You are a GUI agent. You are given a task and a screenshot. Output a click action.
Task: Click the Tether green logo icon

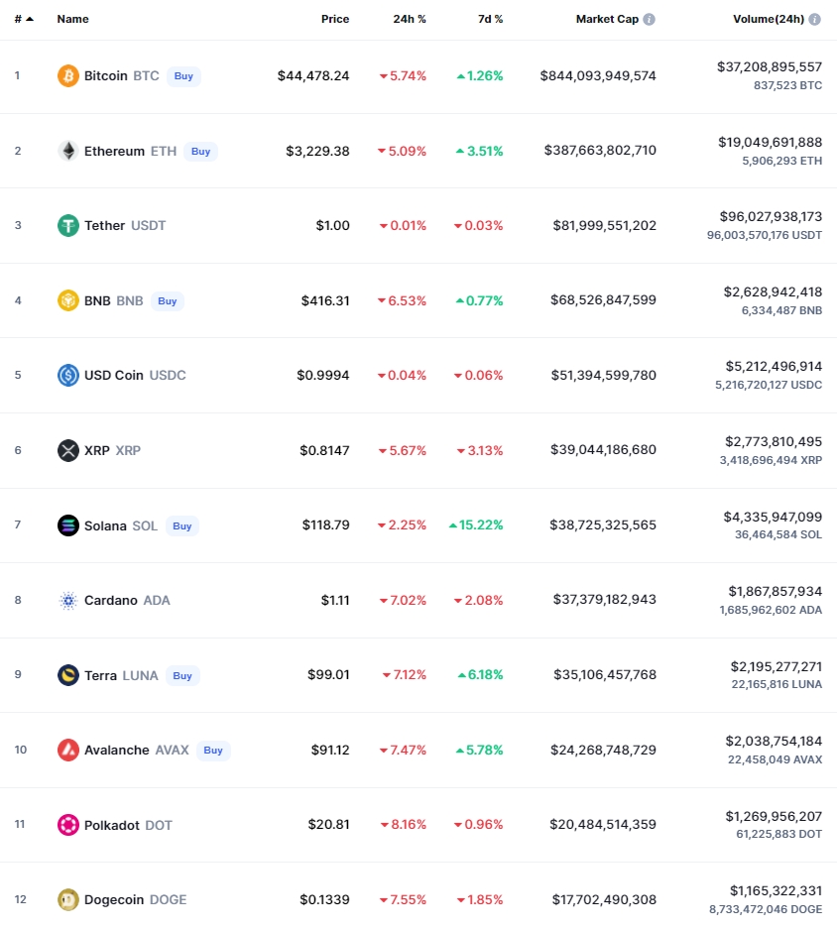68,225
